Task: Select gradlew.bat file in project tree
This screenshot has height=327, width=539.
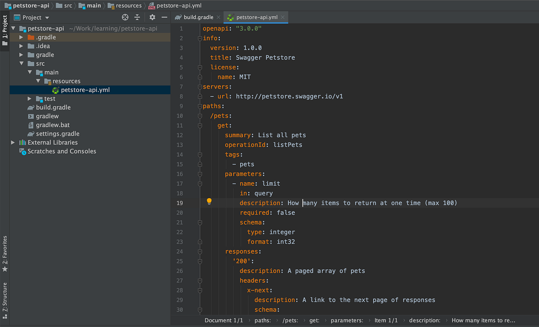Action: (53, 125)
